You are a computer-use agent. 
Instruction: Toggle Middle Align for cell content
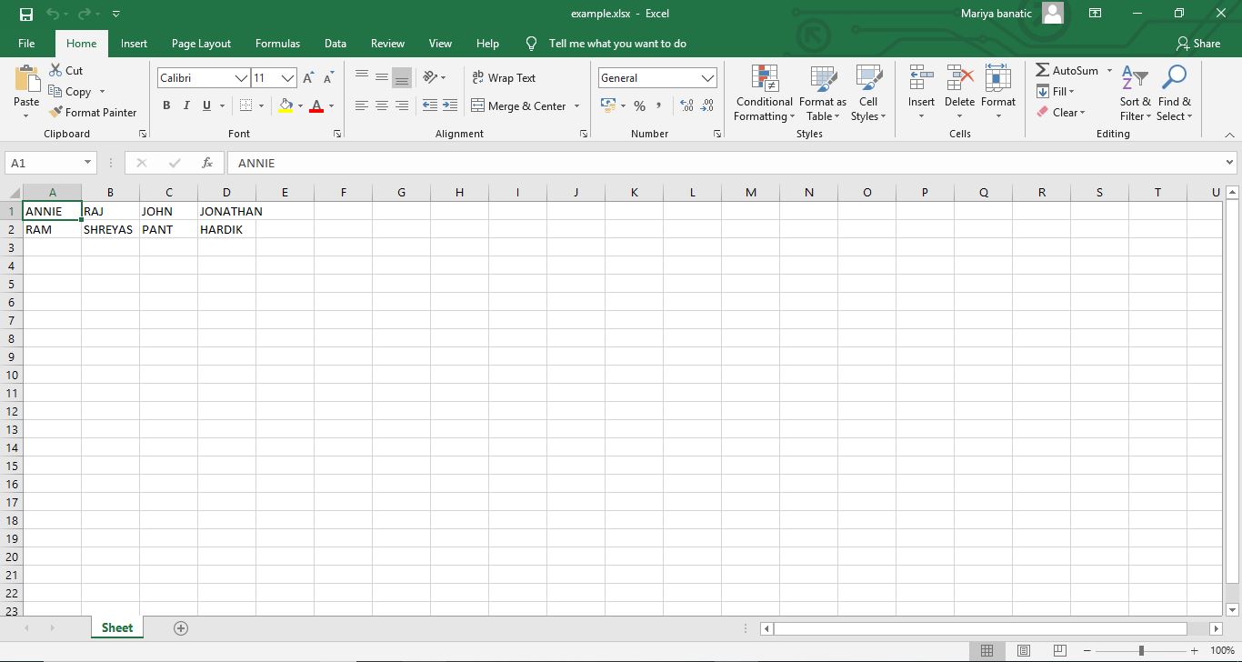tap(382, 77)
